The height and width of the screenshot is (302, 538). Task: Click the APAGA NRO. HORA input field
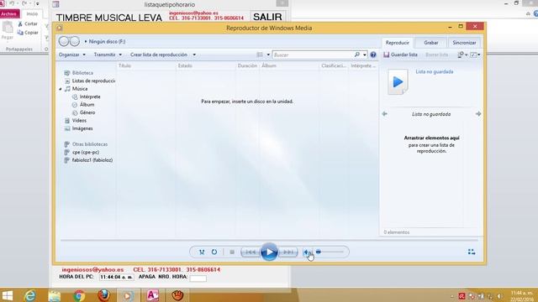(x=198, y=279)
